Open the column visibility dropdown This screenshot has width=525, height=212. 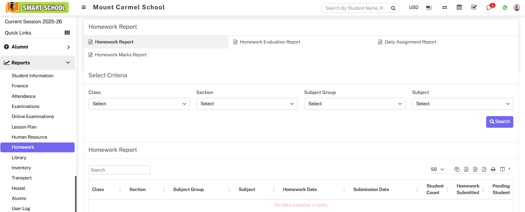505,169
